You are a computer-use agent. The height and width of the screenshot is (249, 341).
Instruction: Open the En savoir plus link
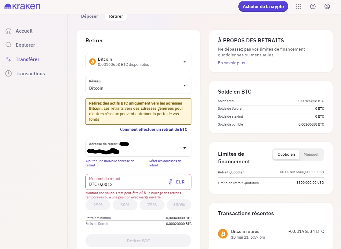click(231, 63)
